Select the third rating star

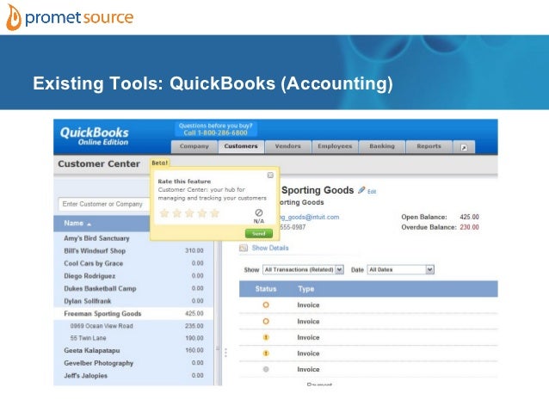[189, 213]
